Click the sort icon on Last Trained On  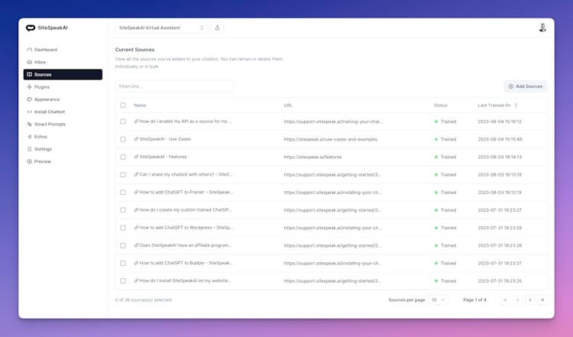[516, 105]
